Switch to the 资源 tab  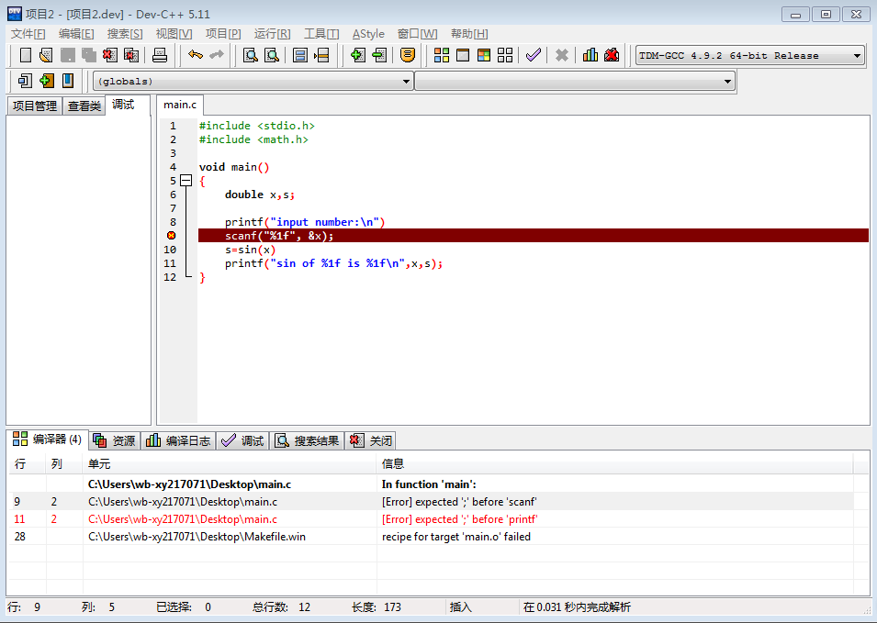pyautogui.click(x=115, y=440)
